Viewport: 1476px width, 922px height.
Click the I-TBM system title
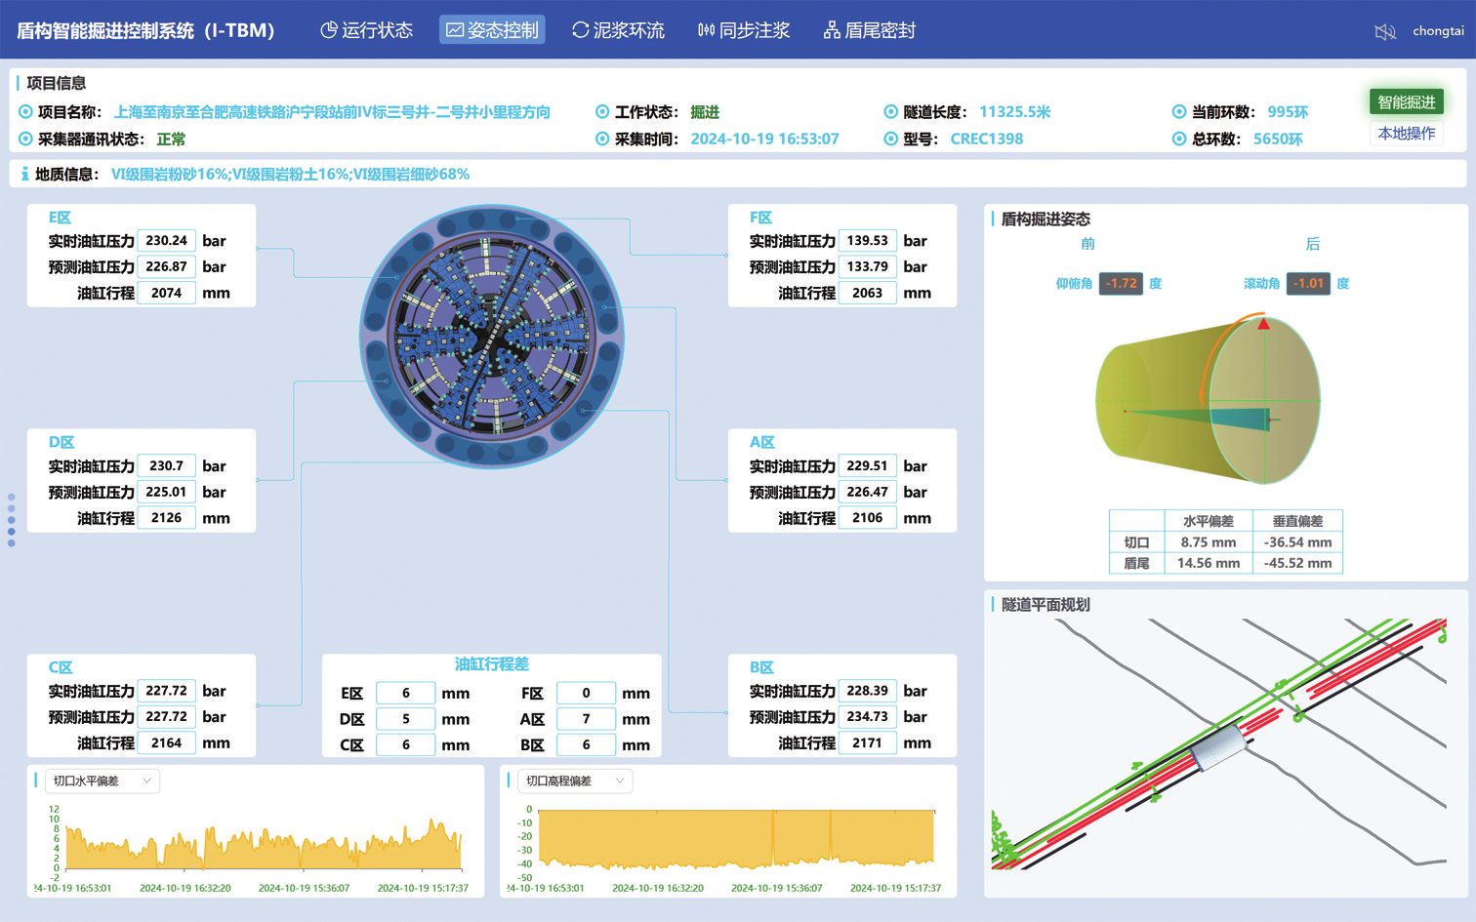point(145,30)
